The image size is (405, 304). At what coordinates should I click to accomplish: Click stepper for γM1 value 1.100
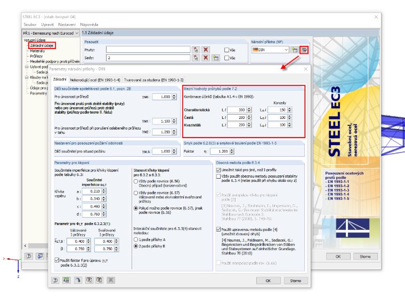click(174, 121)
